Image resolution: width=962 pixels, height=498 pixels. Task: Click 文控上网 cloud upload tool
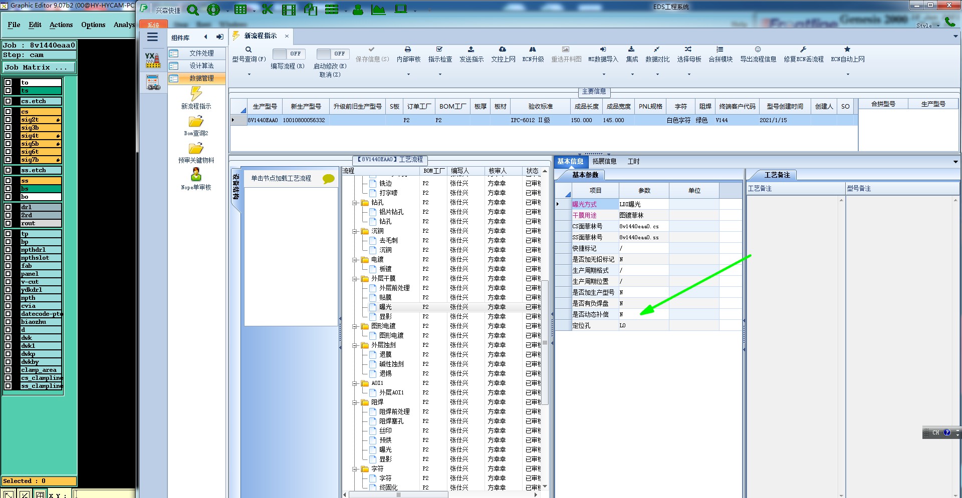[x=503, y=54]
